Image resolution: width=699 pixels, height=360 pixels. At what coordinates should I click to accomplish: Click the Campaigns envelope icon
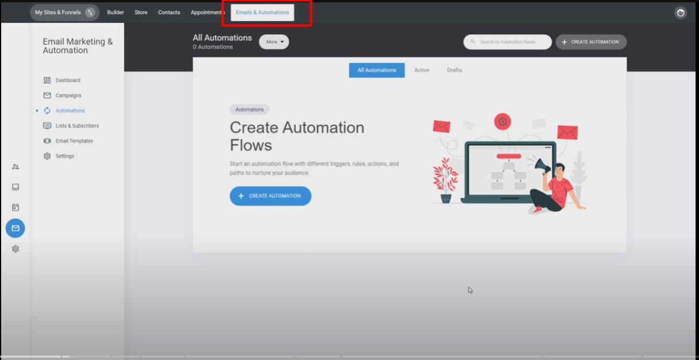47,96
